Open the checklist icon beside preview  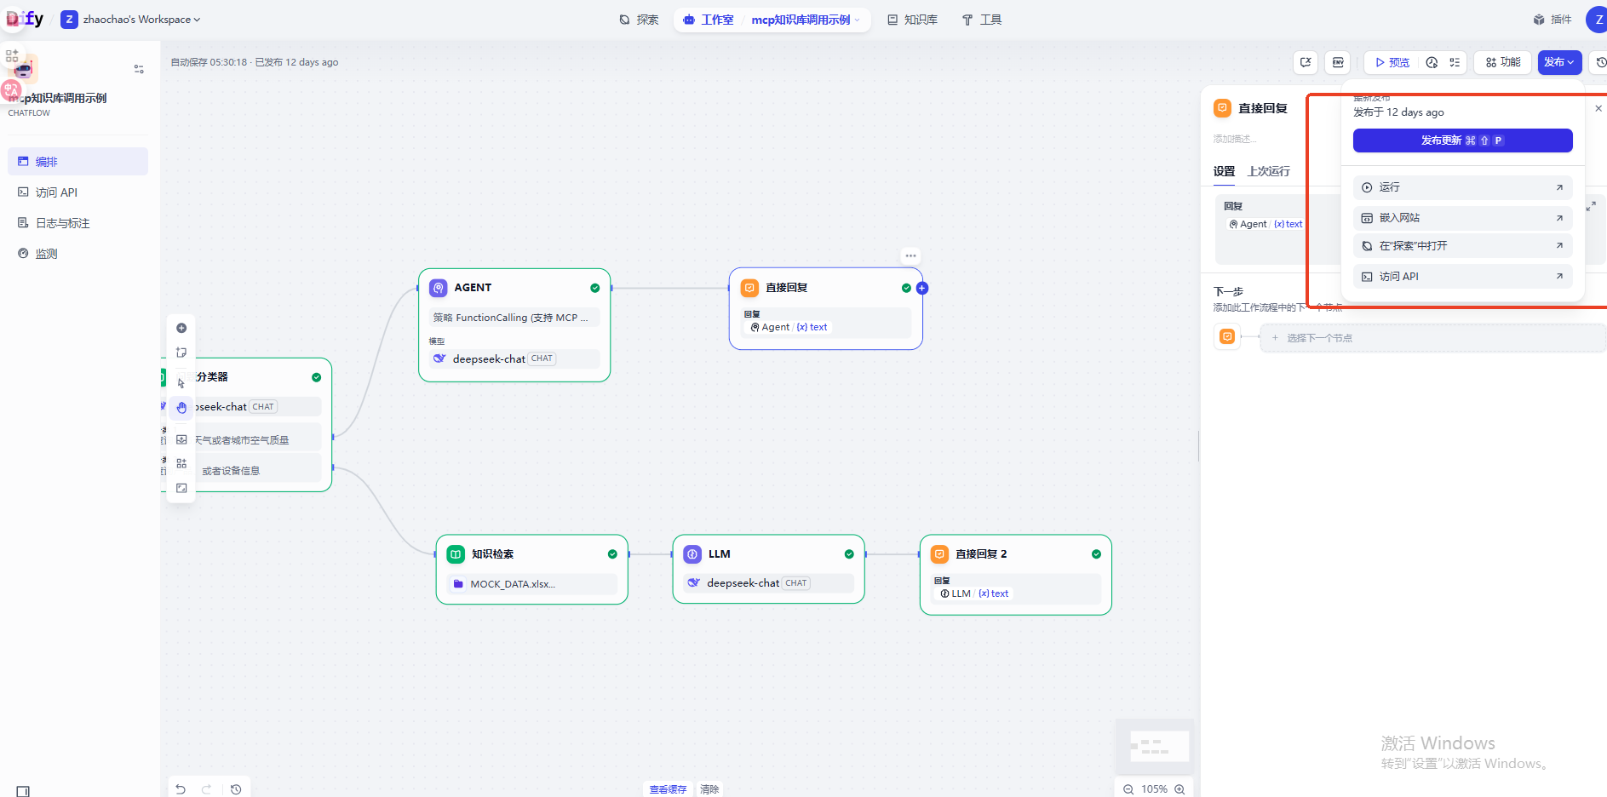[1455, 62]
